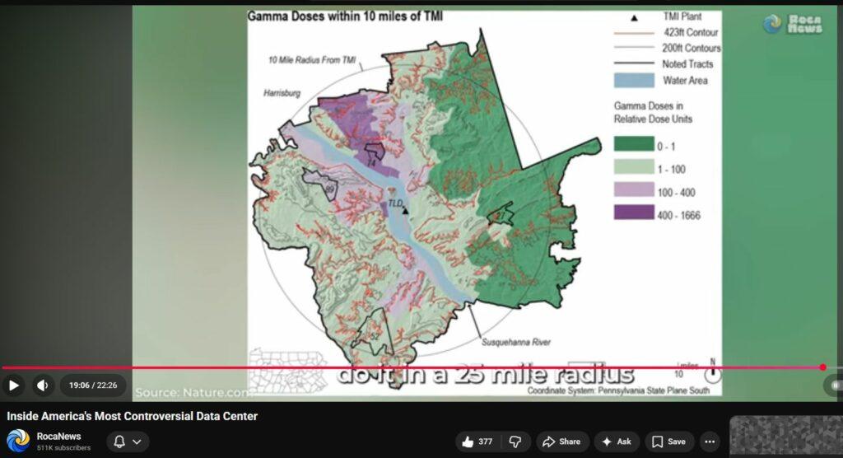
Task: Expand the three-dot more actions menu
Action: point(708,442)
